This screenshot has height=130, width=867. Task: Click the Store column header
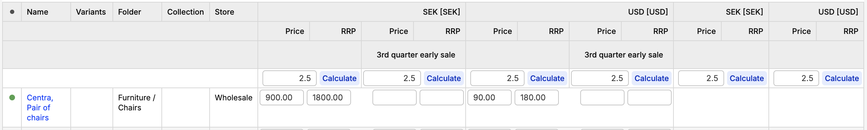click(x=224, y=12)
